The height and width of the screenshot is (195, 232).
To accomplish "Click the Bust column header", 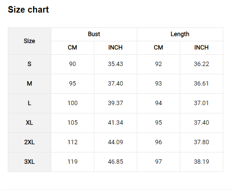I will 94,34.
